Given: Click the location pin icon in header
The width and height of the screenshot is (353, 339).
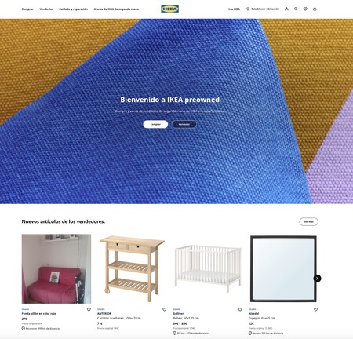Looking at the screenshot, I should 248,9.
